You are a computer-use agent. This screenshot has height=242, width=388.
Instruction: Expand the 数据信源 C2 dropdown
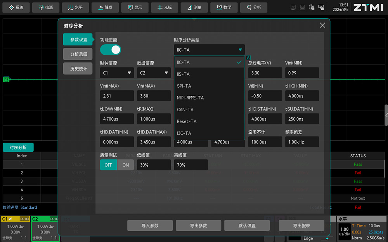point(154,73)
